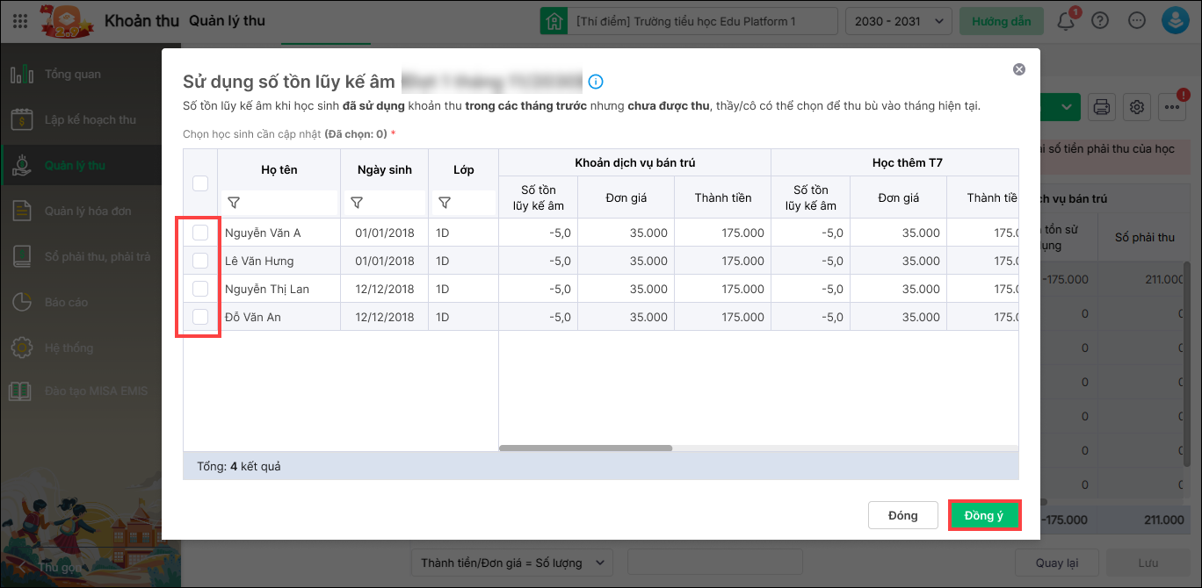Confirm with the Đồng ý button

[983, 515]
